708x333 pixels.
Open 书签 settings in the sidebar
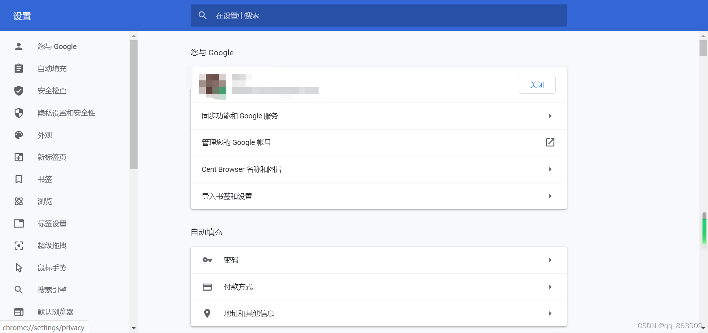pyautogui.click(x=45, y=179)
